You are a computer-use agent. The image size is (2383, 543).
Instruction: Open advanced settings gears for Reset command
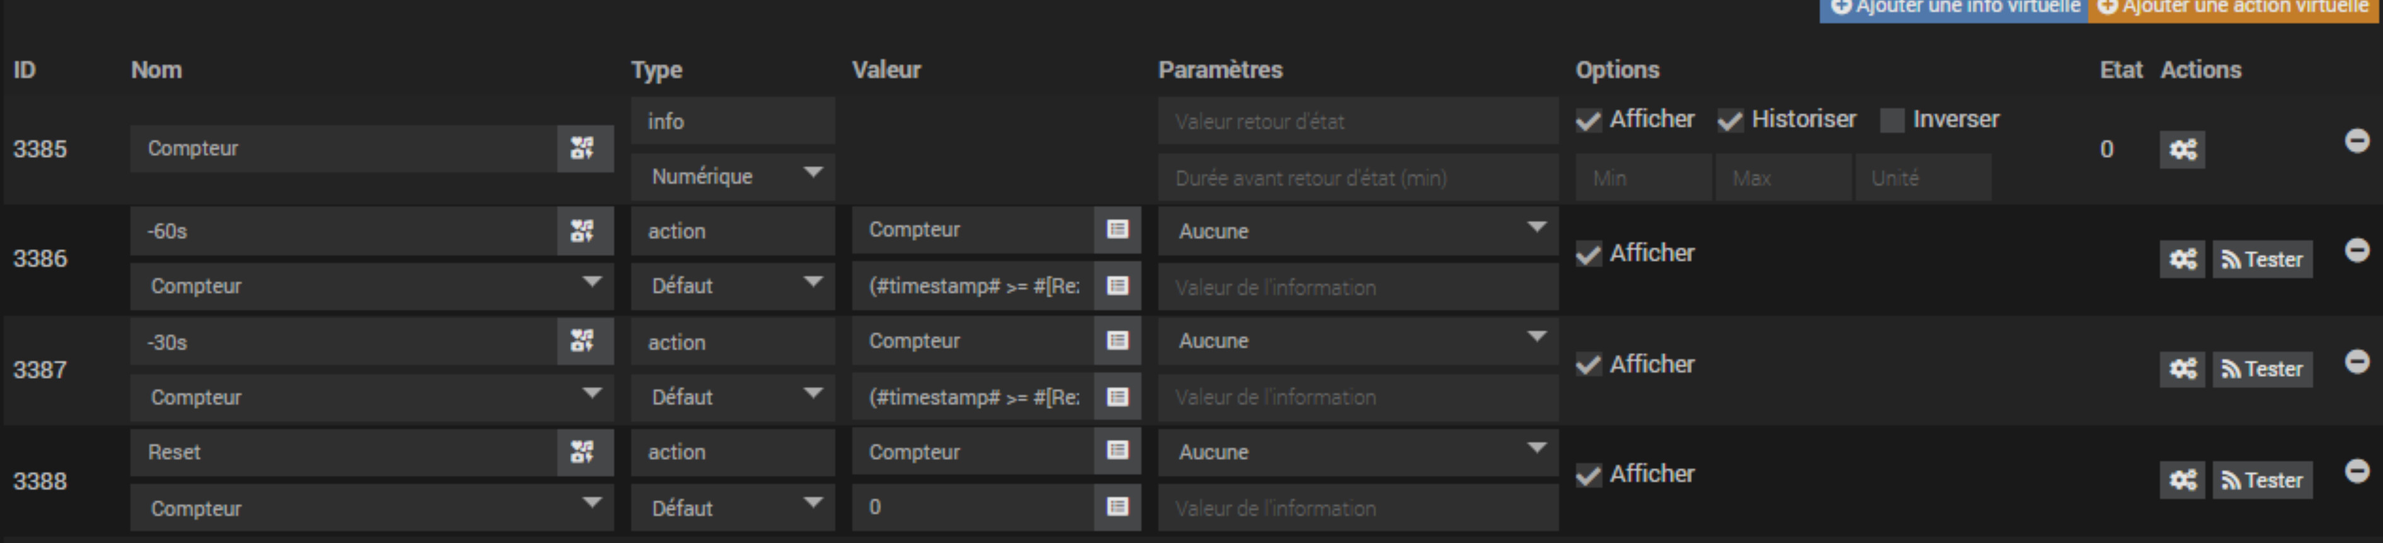[x=2182, y=480]
